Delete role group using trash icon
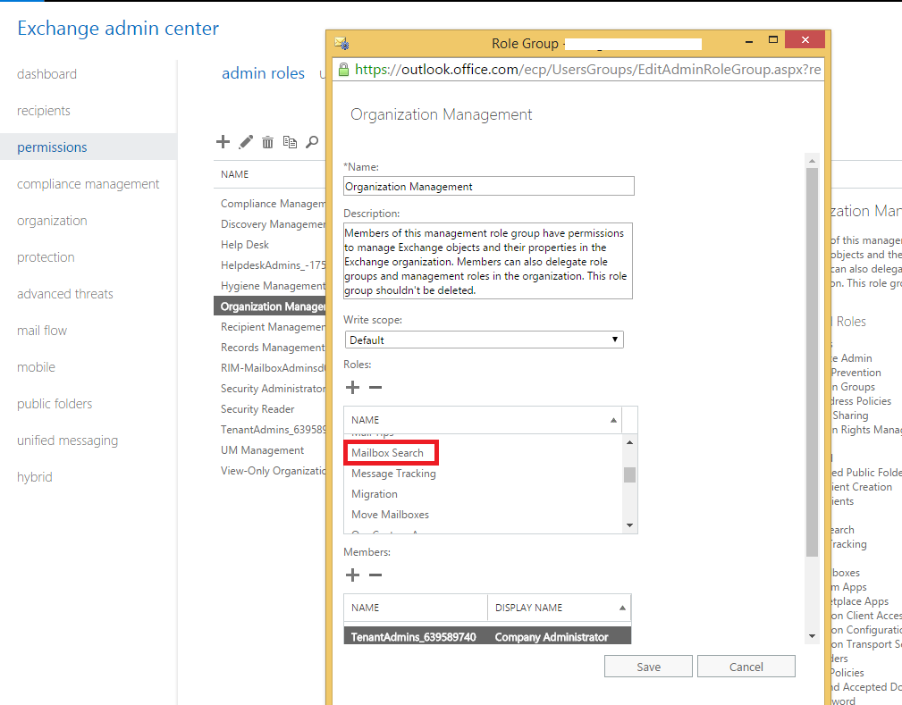This screenshot has width=902, height=705. click(267, 142)
